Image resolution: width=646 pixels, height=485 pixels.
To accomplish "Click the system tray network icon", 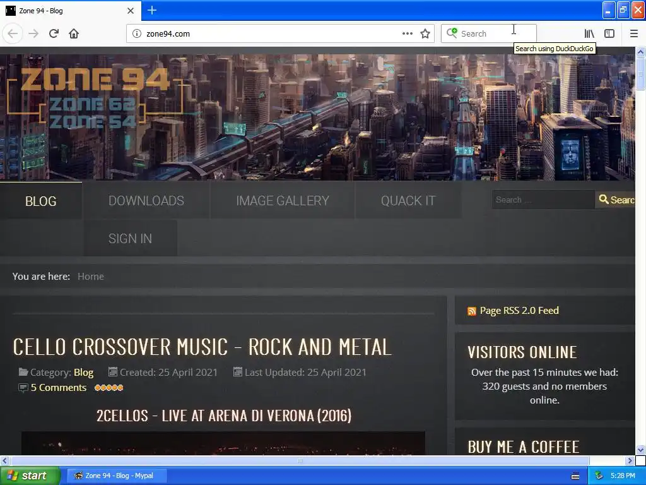I will [x=599, y=476].
